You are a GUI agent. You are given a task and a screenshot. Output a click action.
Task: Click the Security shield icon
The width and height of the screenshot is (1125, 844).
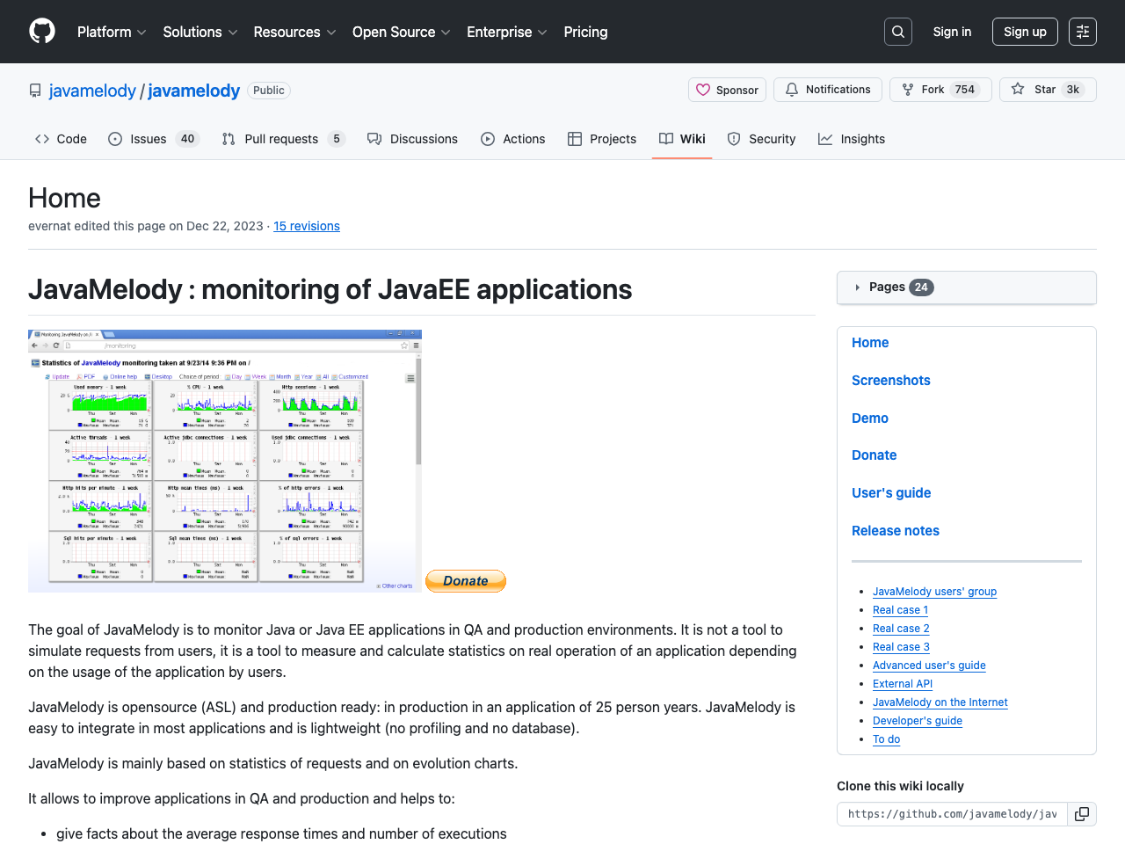[733, 138]
